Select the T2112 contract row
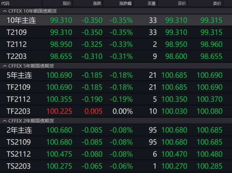232x173 pixels. tap(116, 44)
